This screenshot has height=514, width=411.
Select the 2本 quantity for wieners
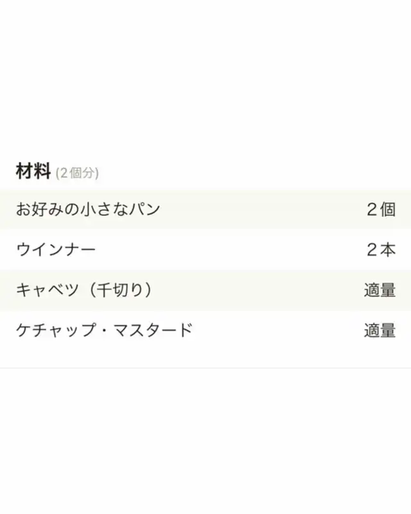coord(381,249)
